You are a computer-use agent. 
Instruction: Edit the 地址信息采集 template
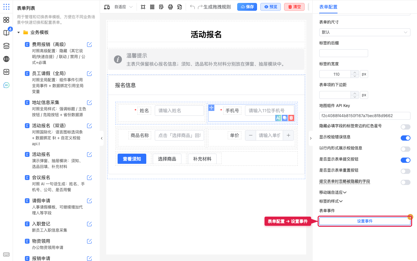[89, 103]
